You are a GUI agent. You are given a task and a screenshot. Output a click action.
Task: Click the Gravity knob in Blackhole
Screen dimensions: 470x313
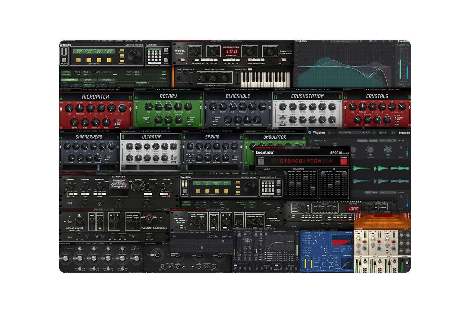(223, 107)
